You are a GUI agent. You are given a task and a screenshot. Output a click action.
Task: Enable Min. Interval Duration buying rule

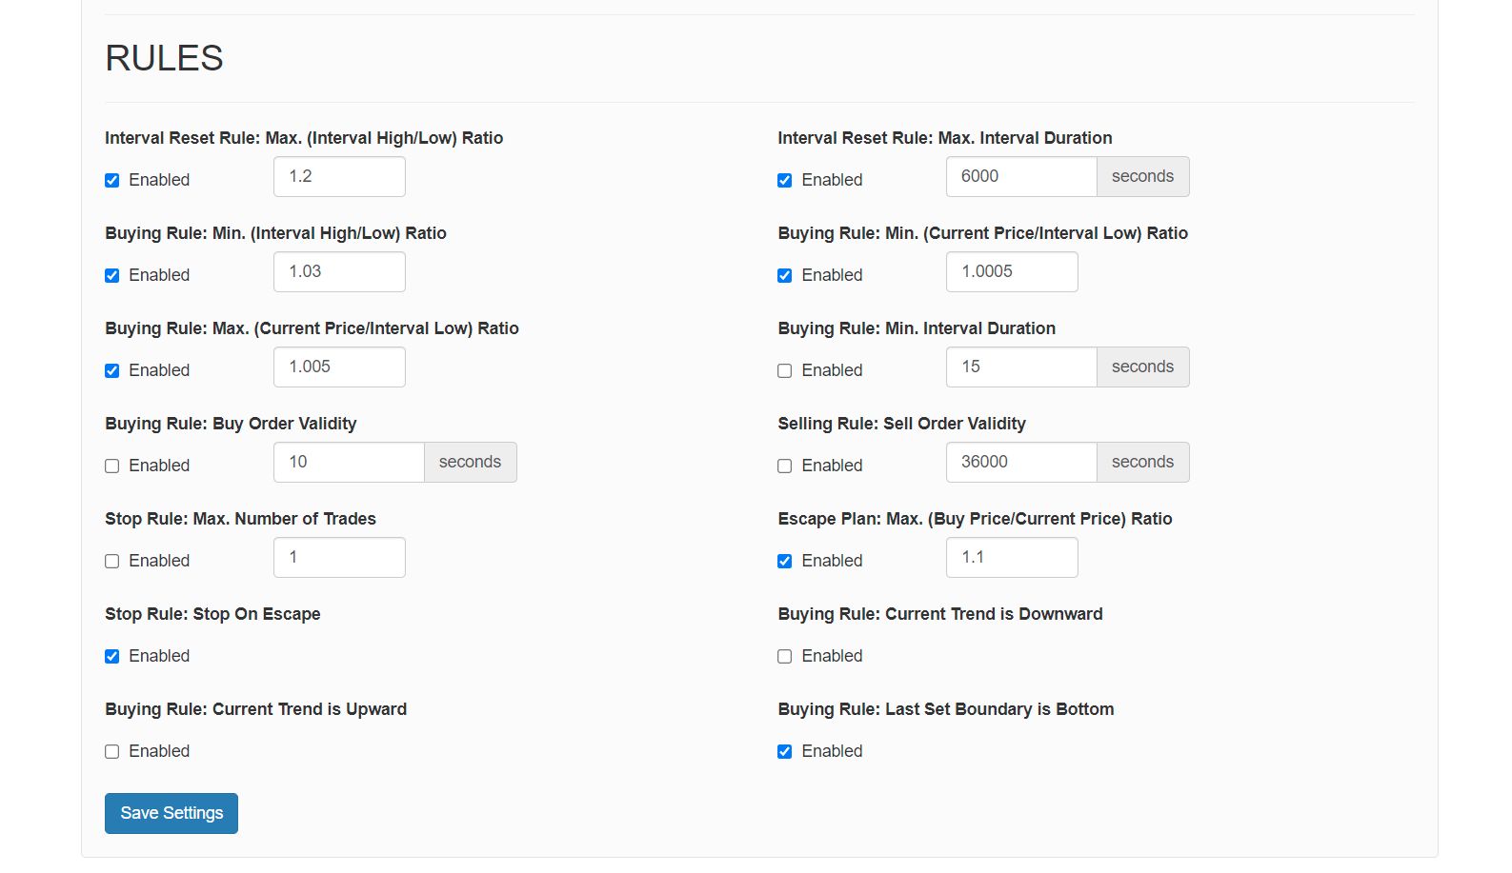tap(785, 370)
